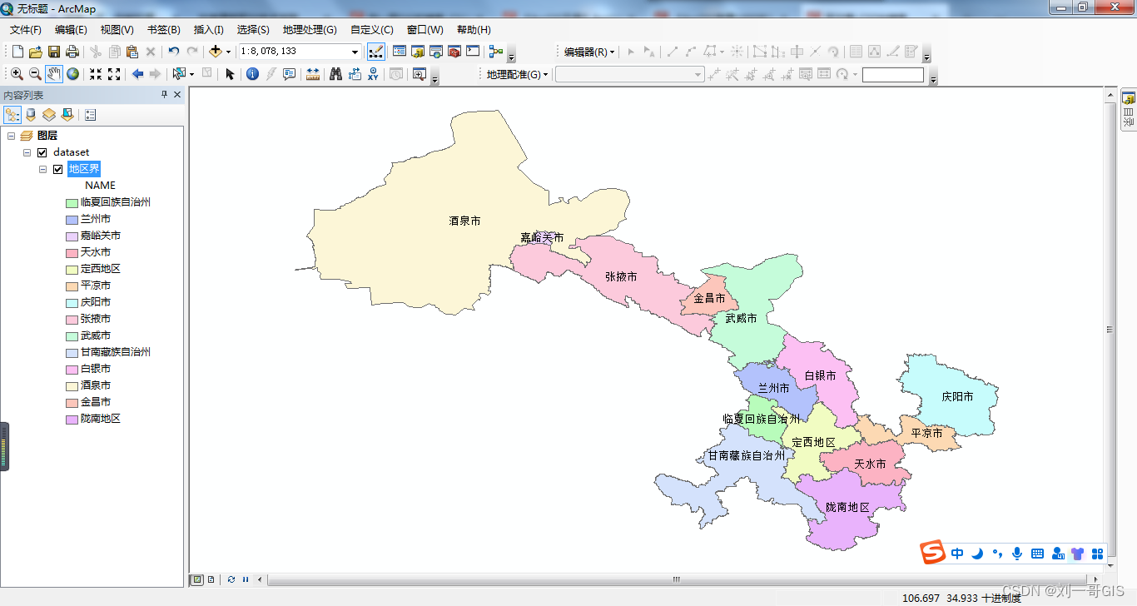Open the Go To XY tool
Image resolution: width=1137 pixels, height=606 pixels.
pos(373,74)
